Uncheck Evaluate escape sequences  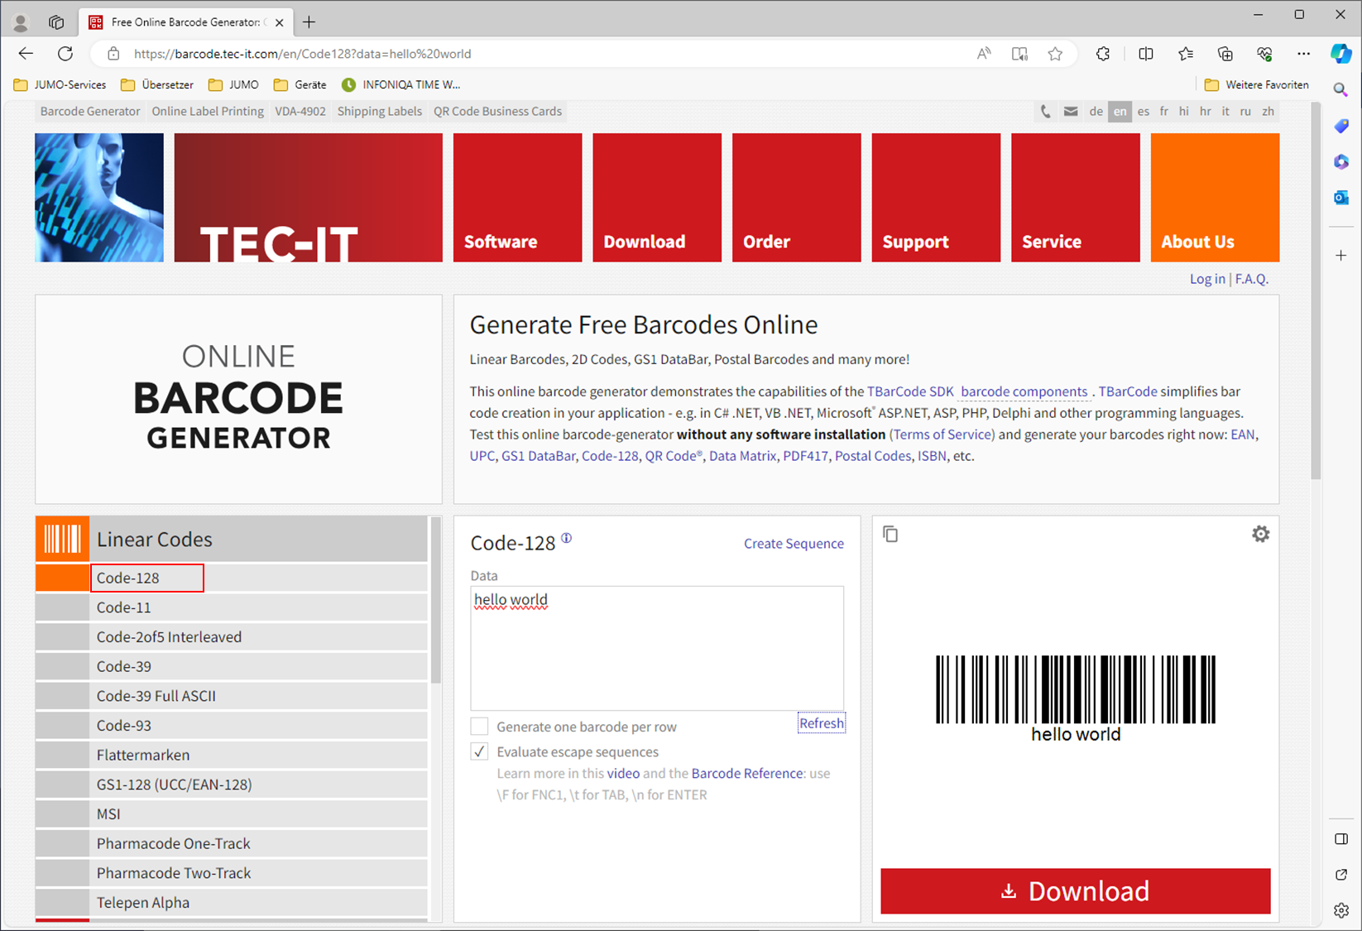[480, 751]
